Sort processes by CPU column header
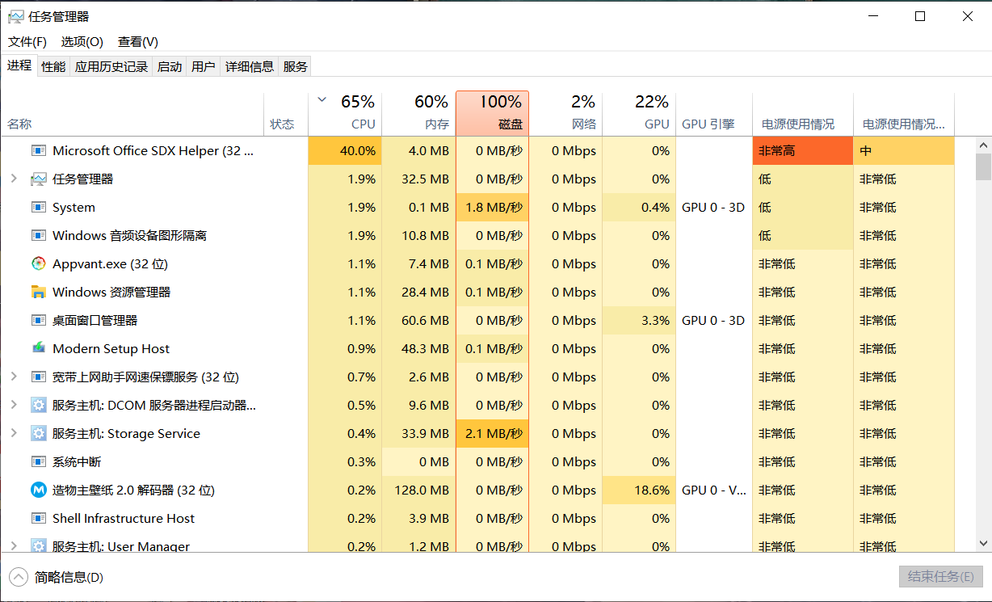The height and width of the screenshot is (602, 992). coord(345,114)
